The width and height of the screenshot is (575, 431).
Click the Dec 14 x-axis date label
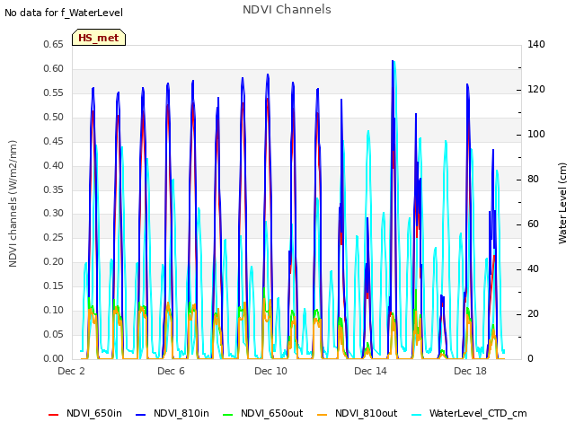(370, 371)
